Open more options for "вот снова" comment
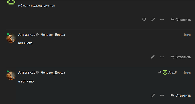Viewport: 195px width, 104px height. coord(162,57)
